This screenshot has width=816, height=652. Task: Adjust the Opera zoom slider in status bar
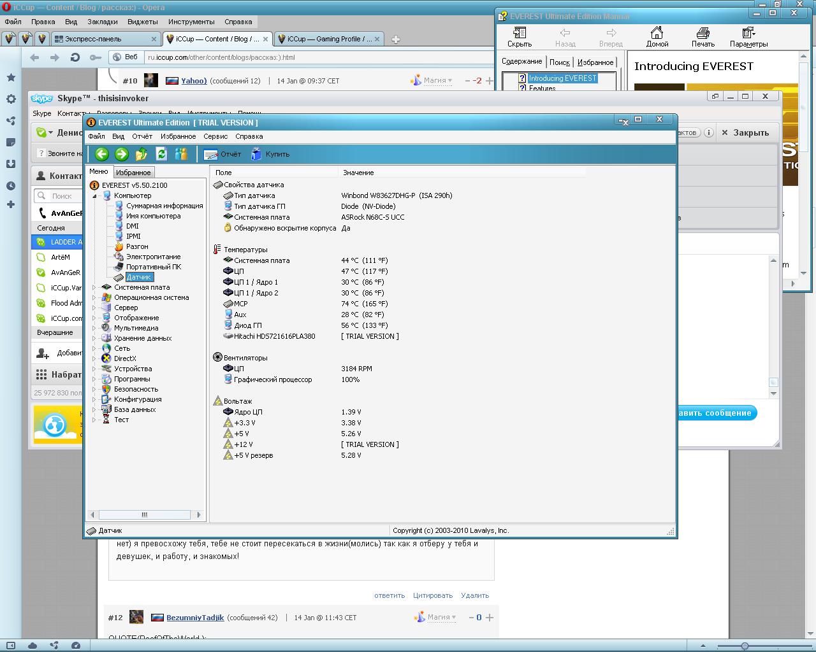tap(744, 646)
